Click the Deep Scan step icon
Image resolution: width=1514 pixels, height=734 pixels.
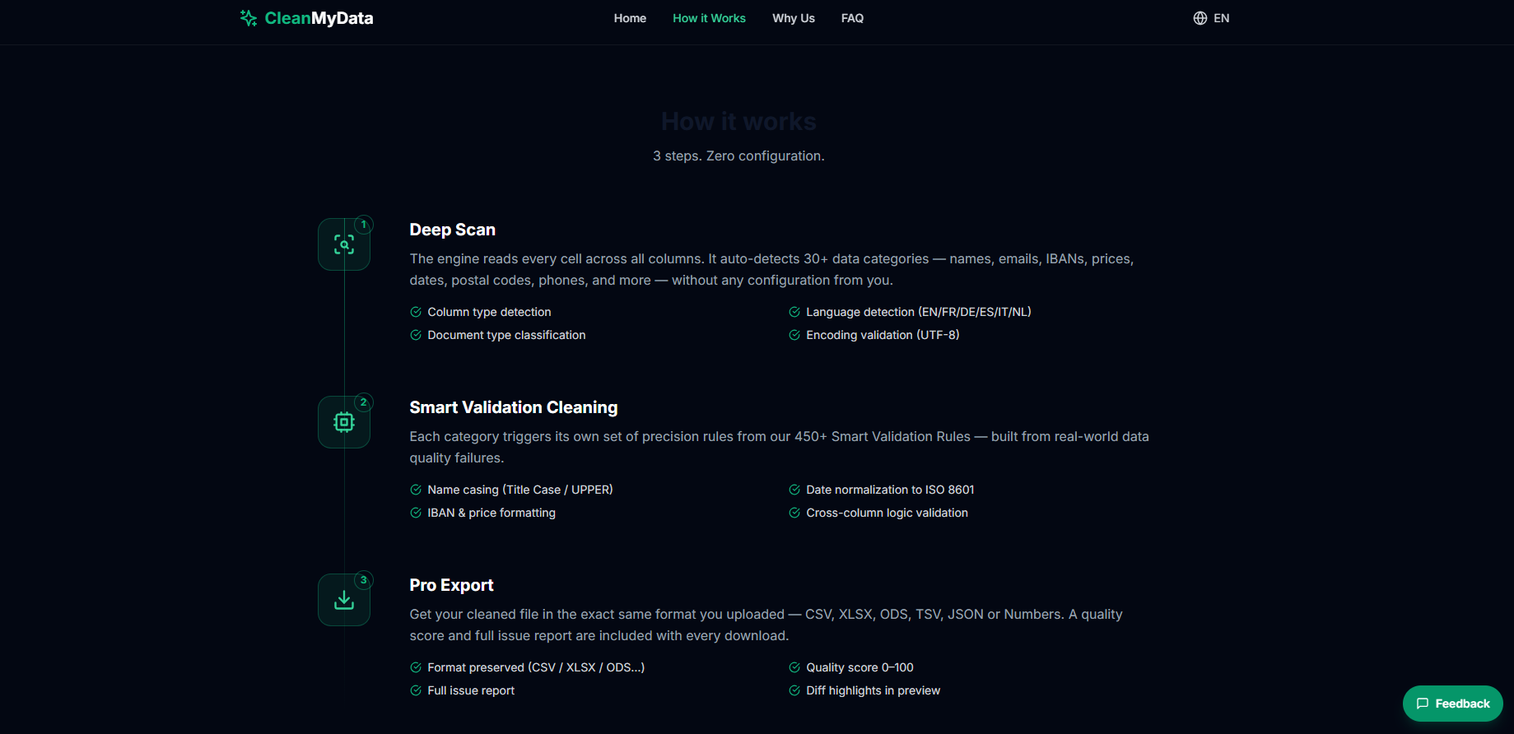click(x=344, y=244)
